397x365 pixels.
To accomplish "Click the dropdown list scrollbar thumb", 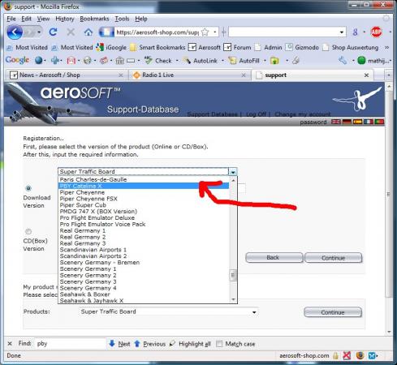I will click(233, 276).
